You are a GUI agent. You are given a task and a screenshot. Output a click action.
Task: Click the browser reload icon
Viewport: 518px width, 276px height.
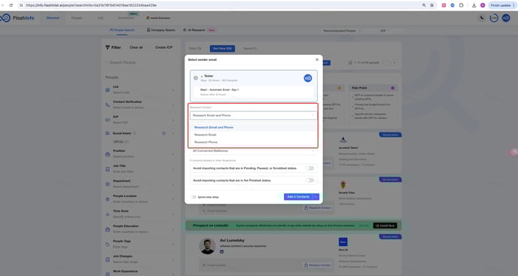[11, 5]
